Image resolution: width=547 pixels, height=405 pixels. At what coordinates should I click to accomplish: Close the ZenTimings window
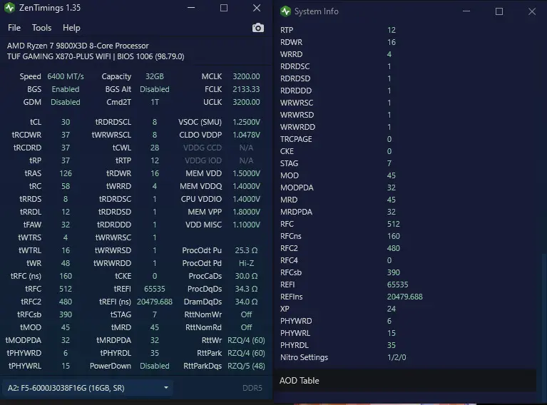[x=257, y=8]
